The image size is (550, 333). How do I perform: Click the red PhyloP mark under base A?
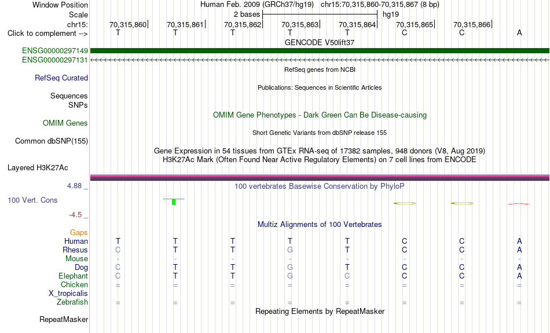tap(518, 203)
